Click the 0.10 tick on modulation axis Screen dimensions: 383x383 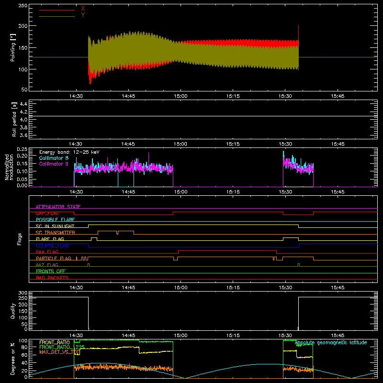coord(22,171)
